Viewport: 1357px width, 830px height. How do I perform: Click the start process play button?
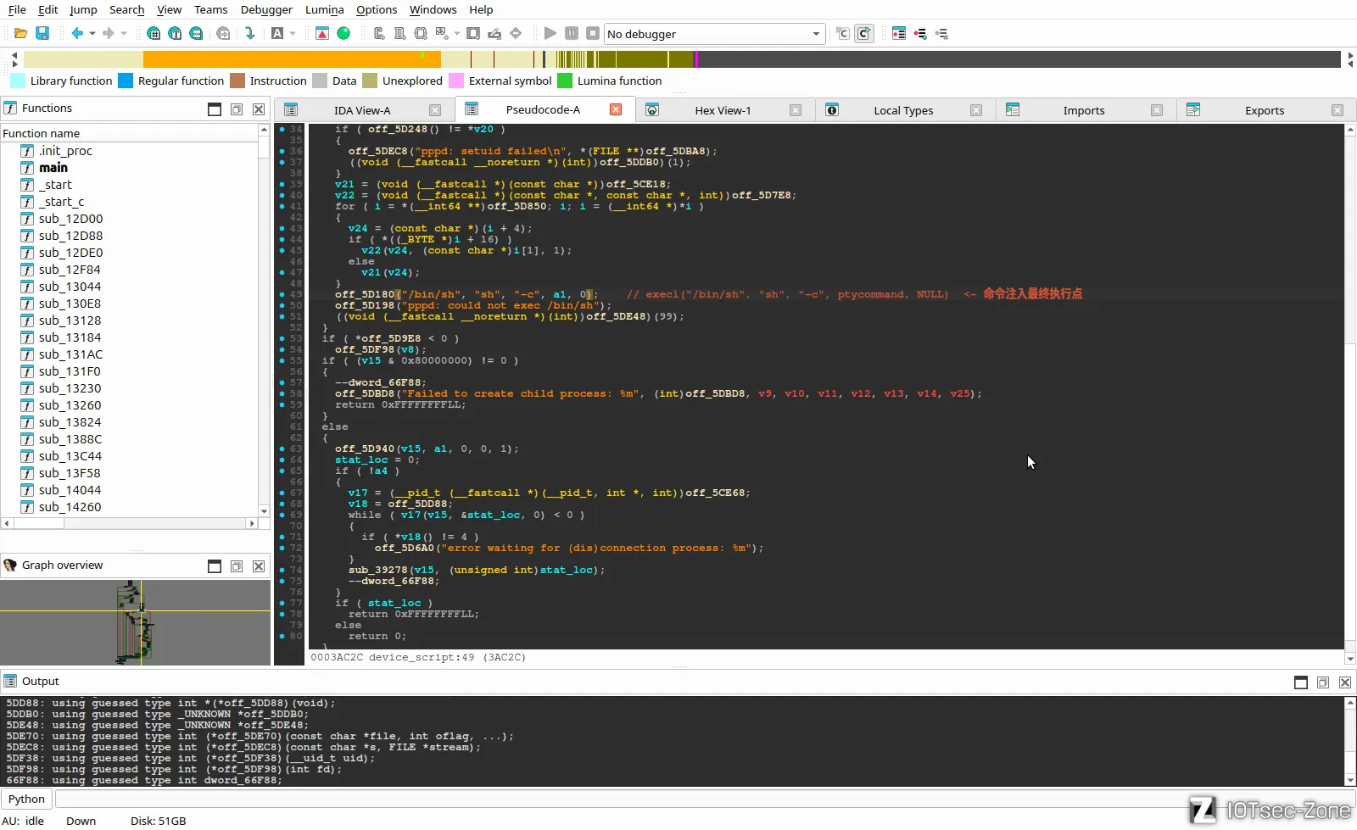[x=550, y=34]
